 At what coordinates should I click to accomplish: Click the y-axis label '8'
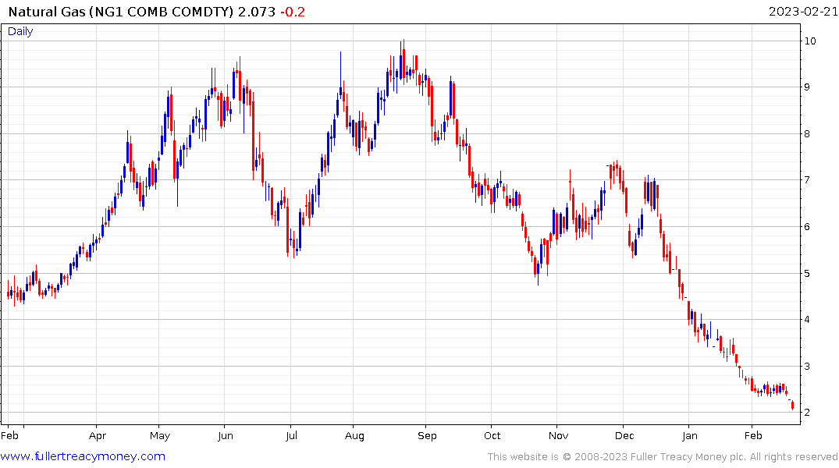807,133
